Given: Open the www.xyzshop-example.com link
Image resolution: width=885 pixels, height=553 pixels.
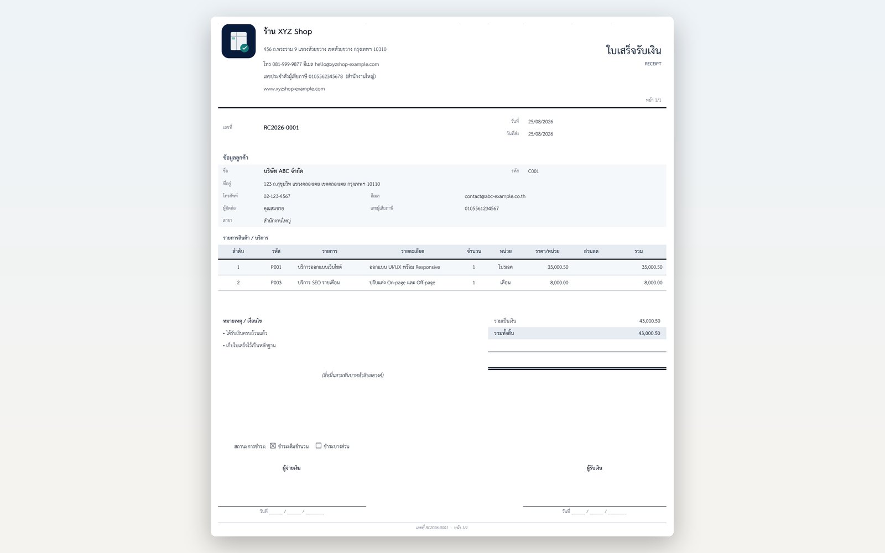Looking at the screenshot, I should coord(294,88).
